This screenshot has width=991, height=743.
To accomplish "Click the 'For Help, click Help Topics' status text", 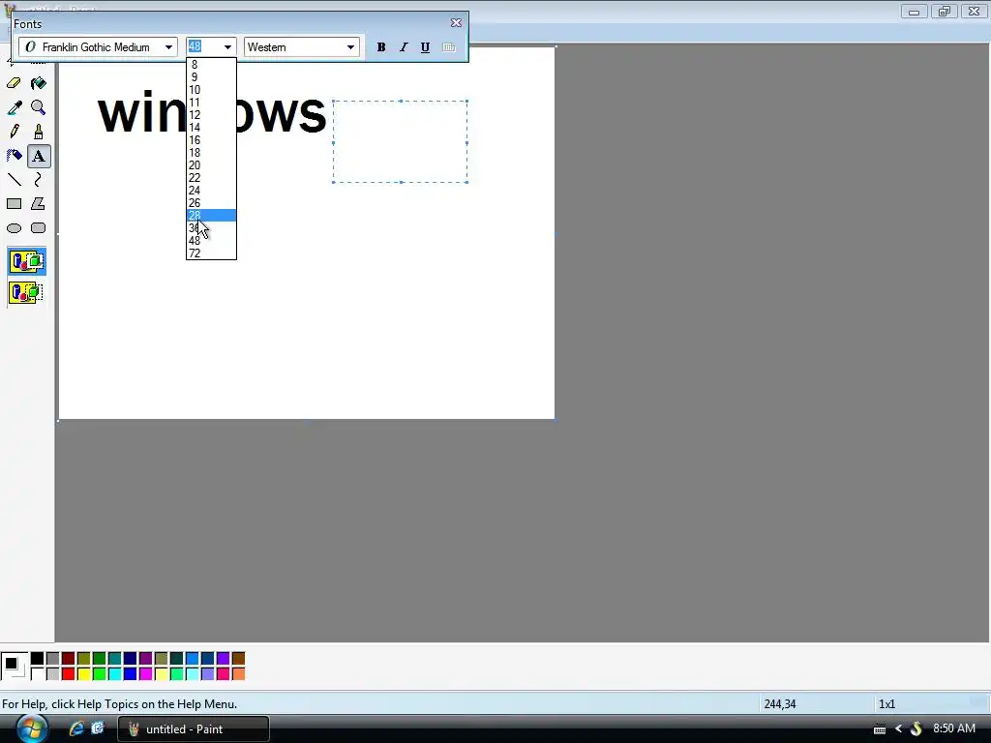I will 120,704.
